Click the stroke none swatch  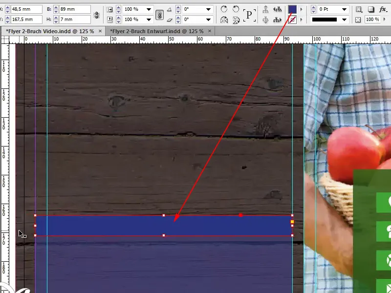pos(292,20)
